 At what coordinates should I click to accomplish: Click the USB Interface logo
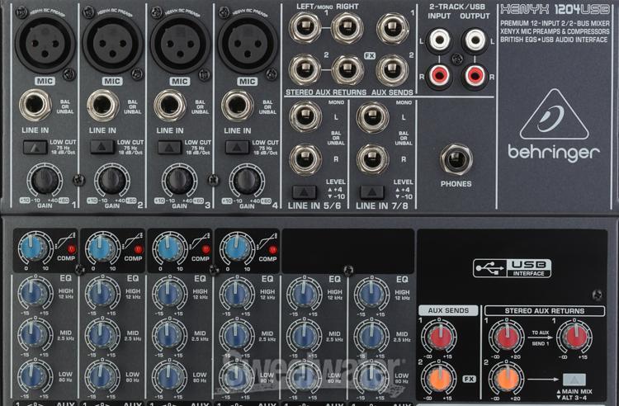[512, 268]
